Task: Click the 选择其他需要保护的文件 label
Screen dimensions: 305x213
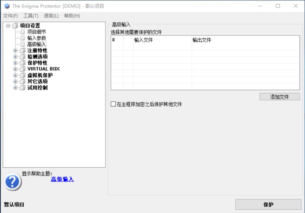Action: 136,32
